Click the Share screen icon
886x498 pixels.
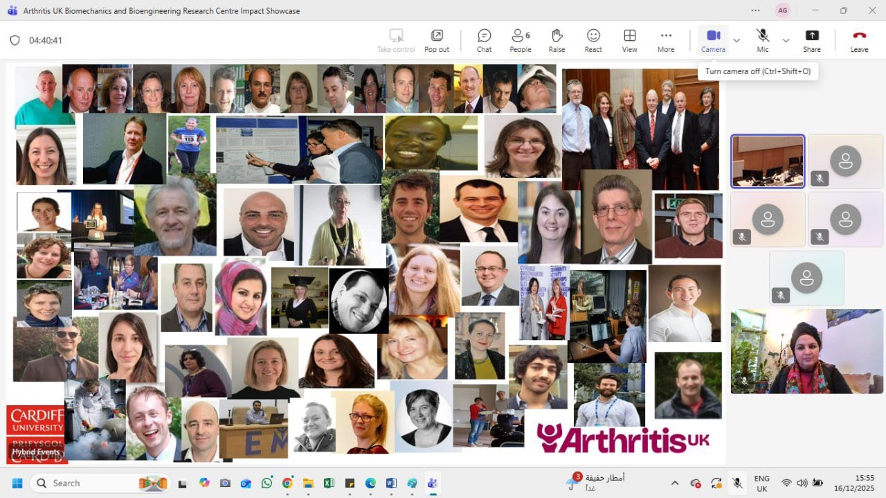[x=812, y=40]
